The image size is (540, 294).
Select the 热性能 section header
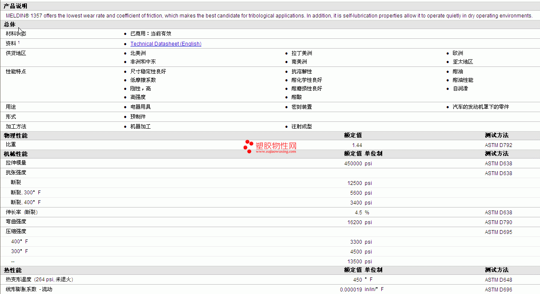(x=13, y=270)
